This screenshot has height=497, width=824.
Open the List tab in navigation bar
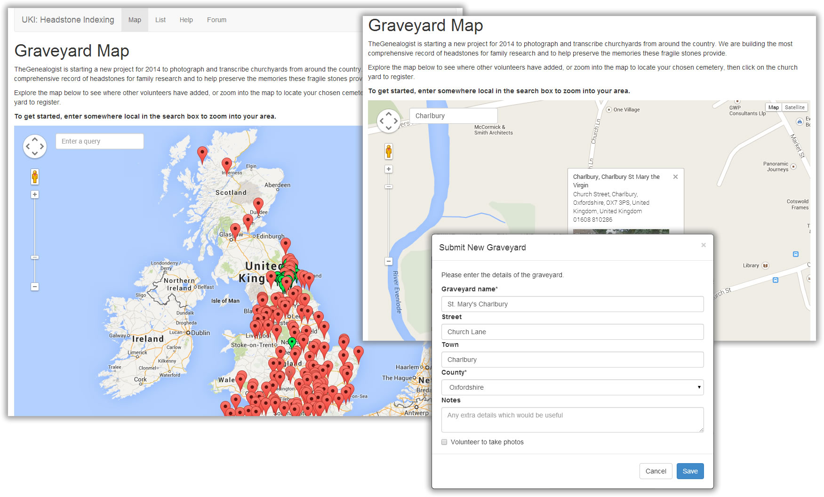coord(160,20)
